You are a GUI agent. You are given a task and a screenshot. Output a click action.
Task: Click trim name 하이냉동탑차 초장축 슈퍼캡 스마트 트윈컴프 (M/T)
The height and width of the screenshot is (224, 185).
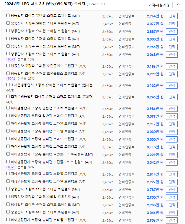pyautogui.click(x=49, y=139)
